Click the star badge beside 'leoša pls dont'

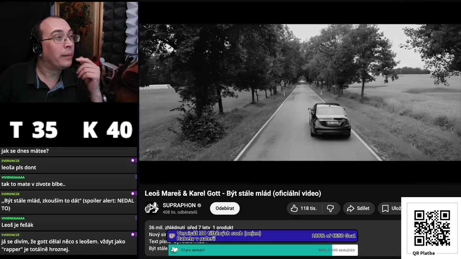(133, 160)
